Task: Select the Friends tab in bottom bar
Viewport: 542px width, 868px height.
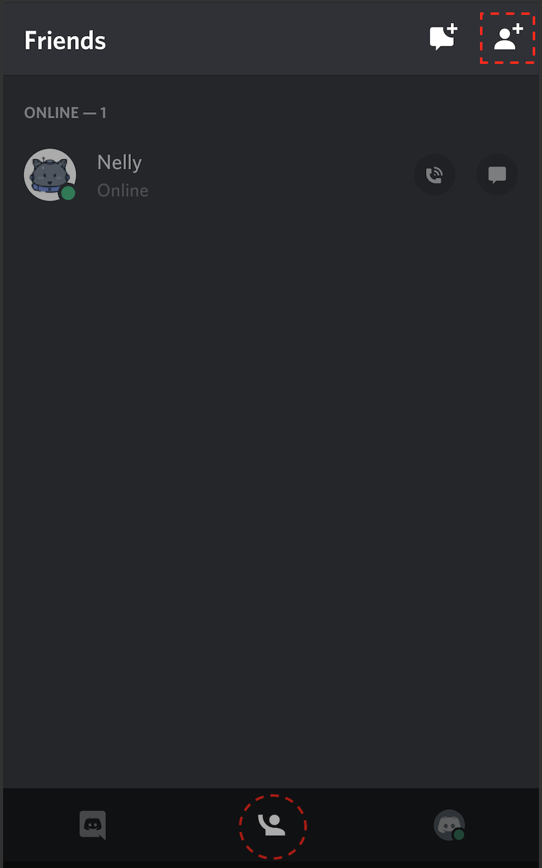Action: pyautogui.click(x=272, y=825)
